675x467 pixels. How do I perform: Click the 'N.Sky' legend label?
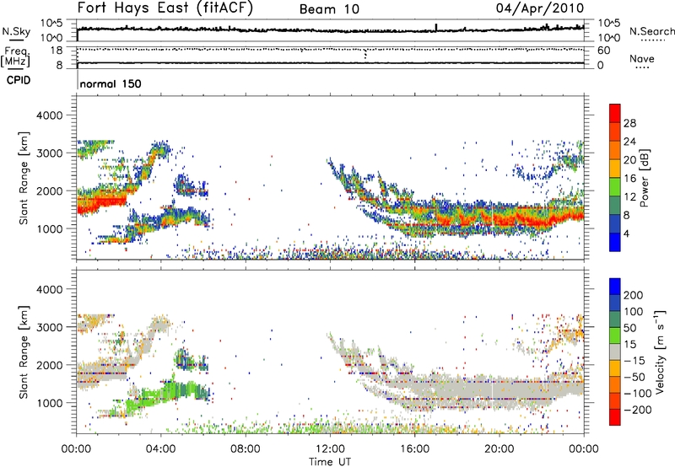[16, 31]
